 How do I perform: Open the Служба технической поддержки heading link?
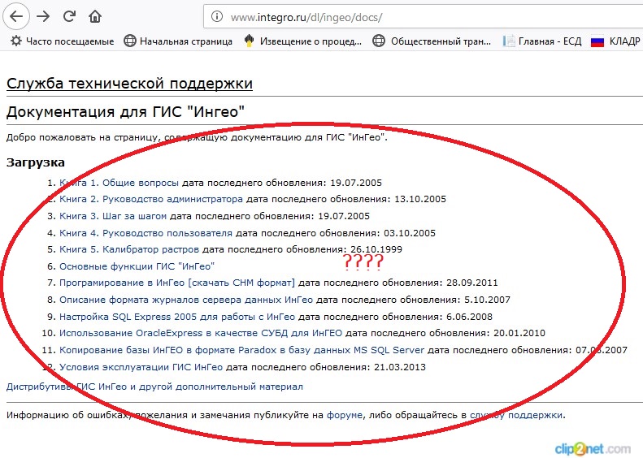click(x=129, y=83)
